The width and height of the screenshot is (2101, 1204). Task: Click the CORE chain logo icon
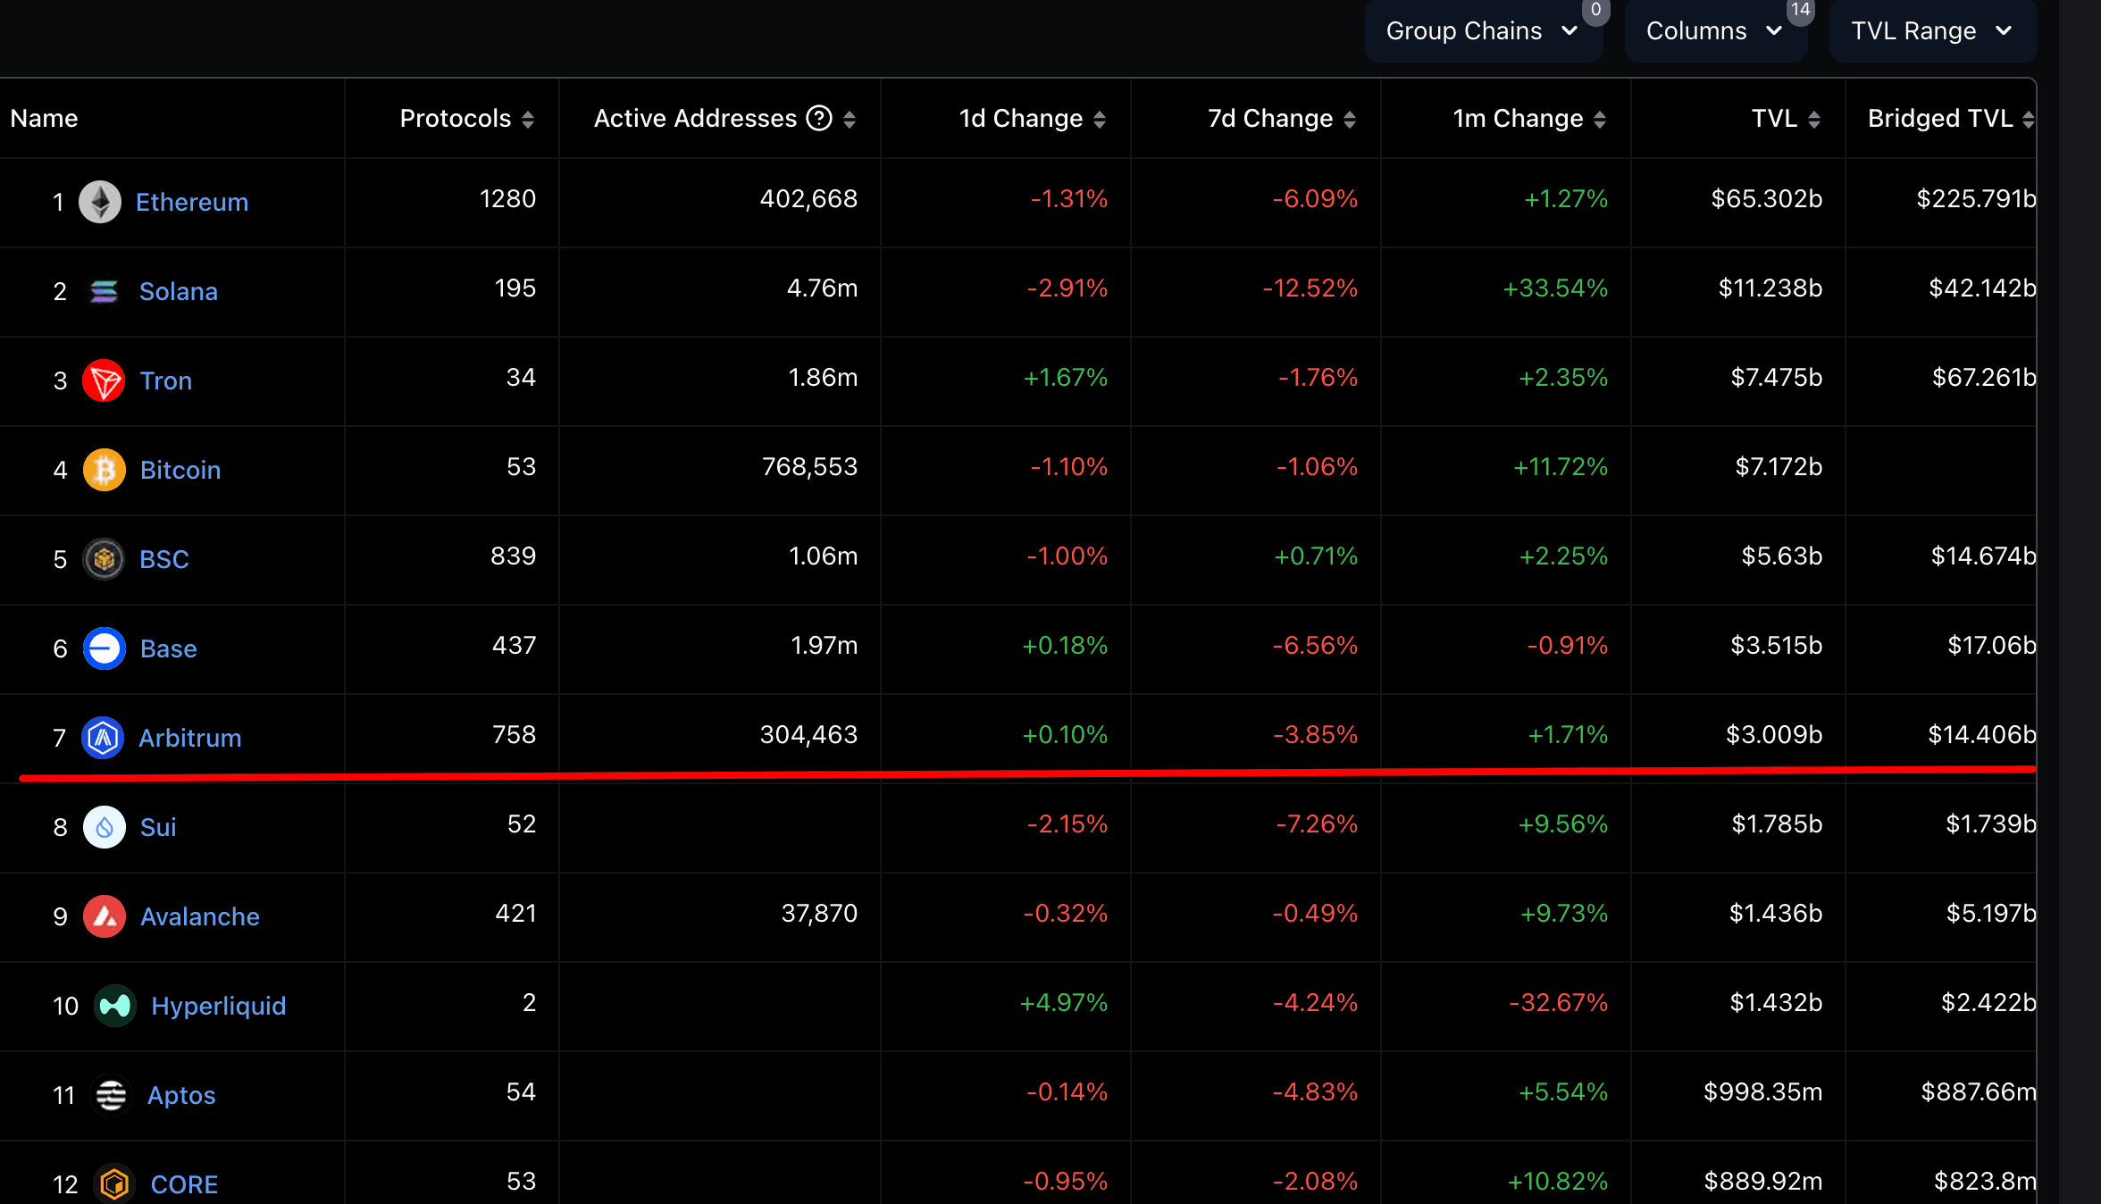click(114, 1184)
